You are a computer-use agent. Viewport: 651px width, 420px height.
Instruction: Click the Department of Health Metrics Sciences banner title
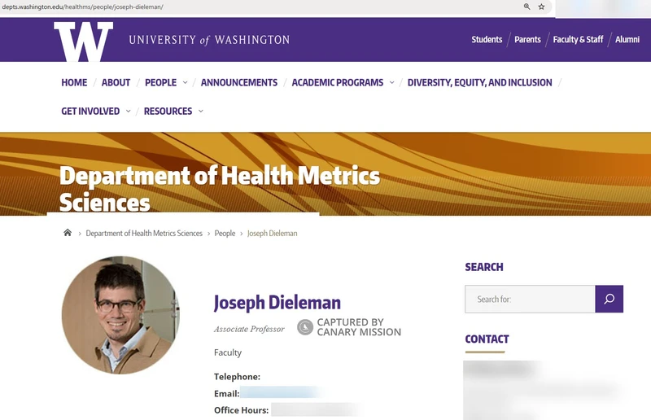point(220,189)
